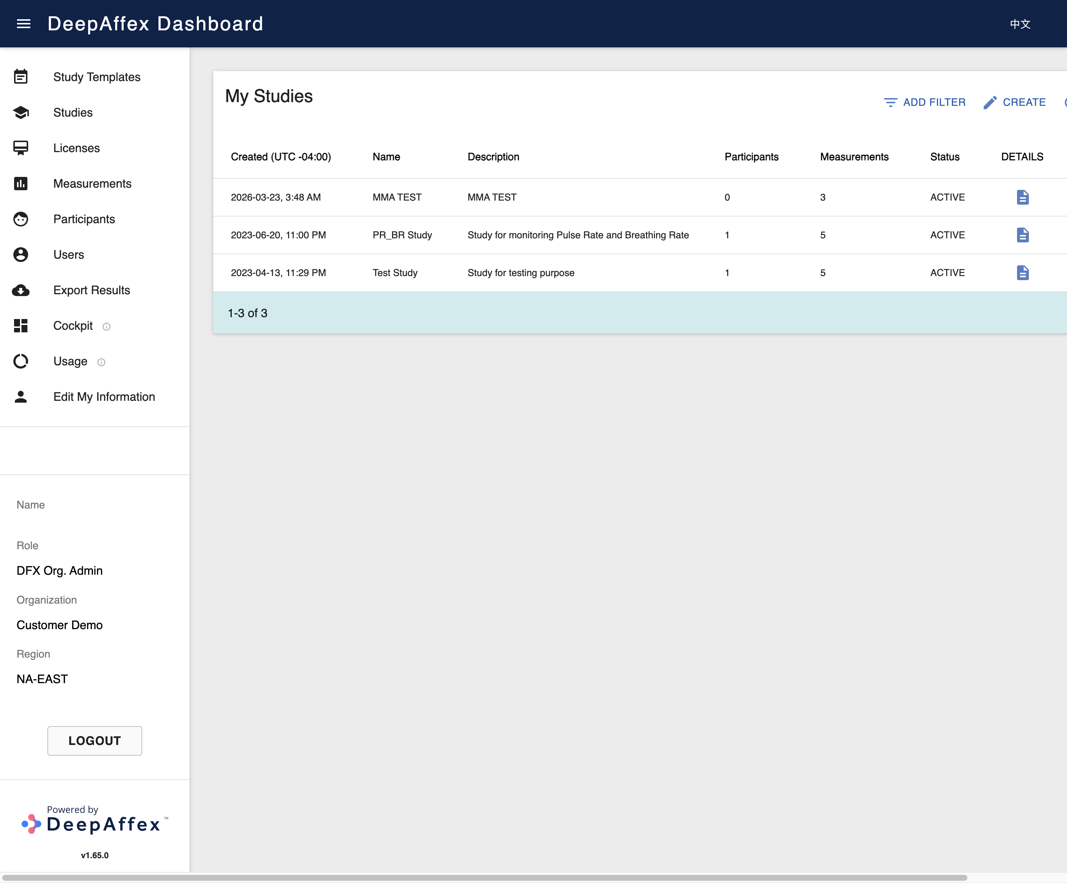Open details document icon for Test Study

point(1022,272)
